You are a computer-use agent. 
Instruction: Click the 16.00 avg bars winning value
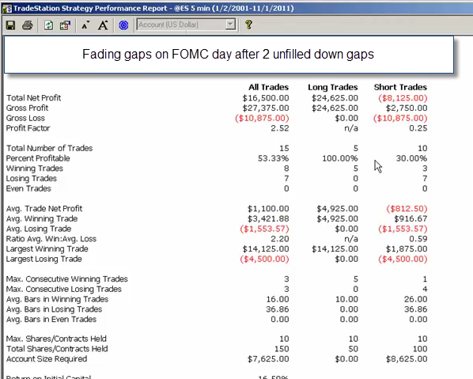(278, 299)
